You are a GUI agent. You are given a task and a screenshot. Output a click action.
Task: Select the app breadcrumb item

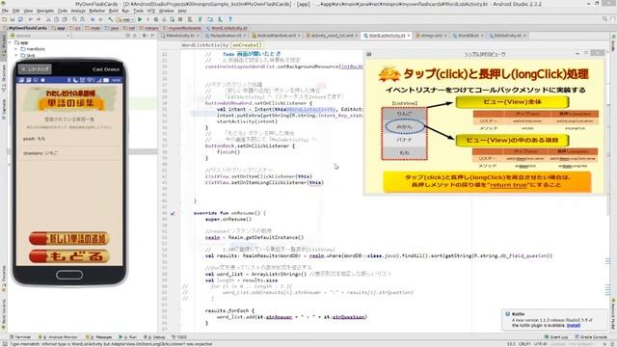click(59, 28)
